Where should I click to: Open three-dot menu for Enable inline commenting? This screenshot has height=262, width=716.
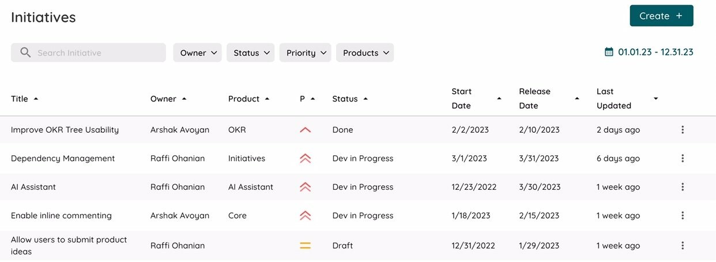[x=683, y=215]
